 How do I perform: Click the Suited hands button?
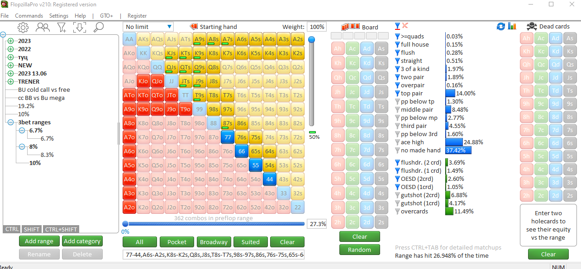click(x=251, y=242)
